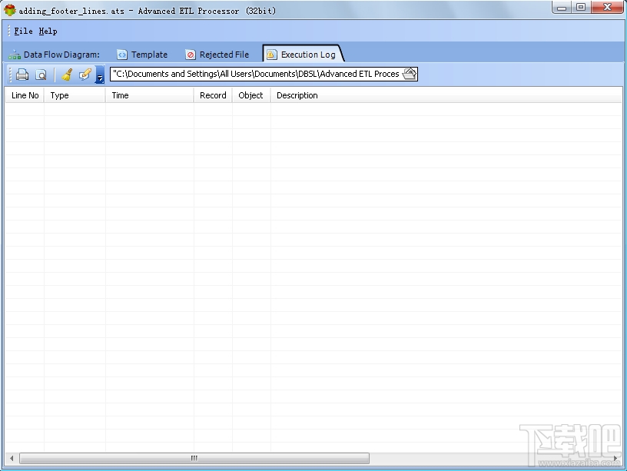Select the Execution Log tab

pos(307,54)
